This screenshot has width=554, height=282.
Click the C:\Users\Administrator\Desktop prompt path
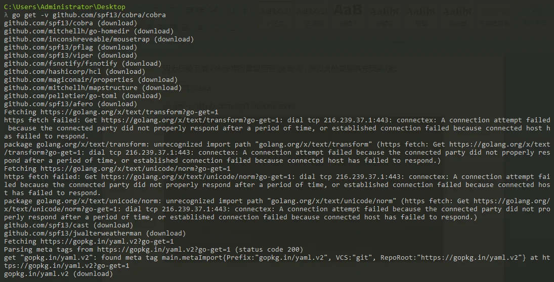click(65, 7)
